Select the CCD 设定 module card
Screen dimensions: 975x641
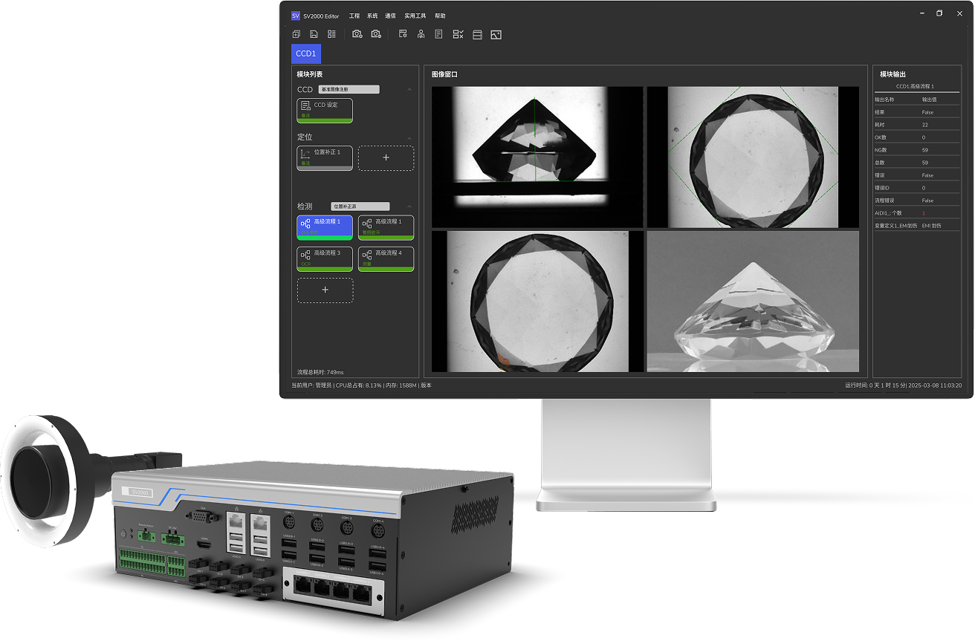pyautogui.click(x=325, y=110)
